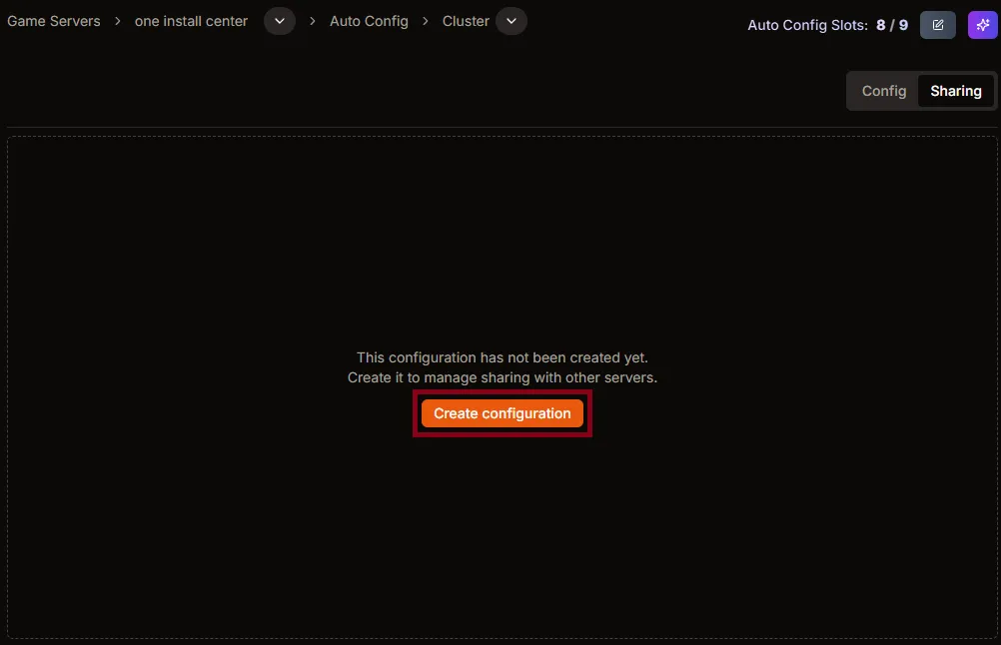The width and height of the screenshot is (1001, 645).
Task: Click the arrow between Auto Config and Cluster
Action: click(426, 21)
